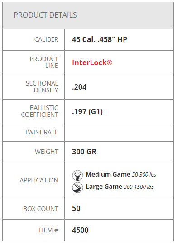The width and height of the screenshot is (177, 244).
Task: Click the WEIGHT row label
Action: 47,152
